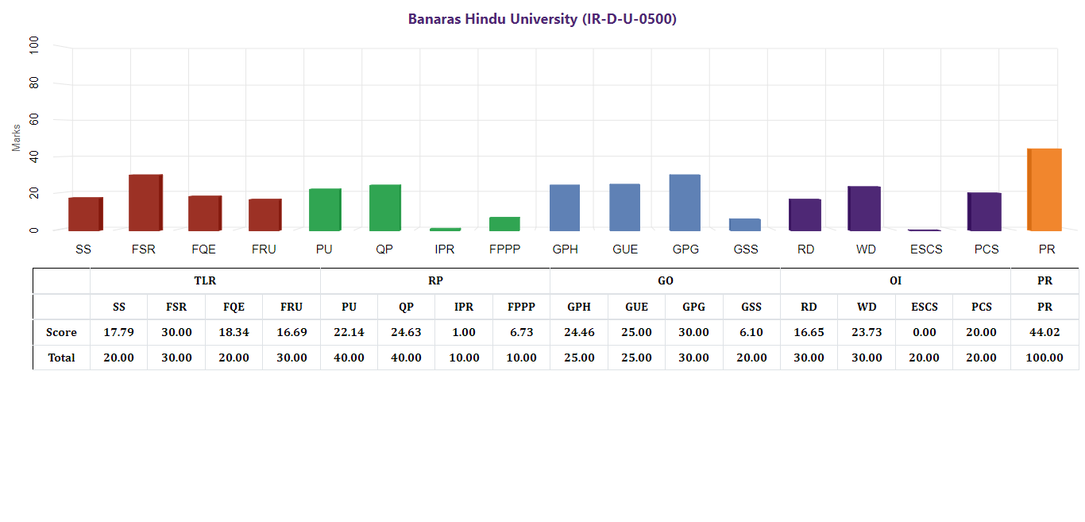The width and height of the screenshot is (1085, 522).
Task: Click the red SS bar
Action: coord(85,214)
